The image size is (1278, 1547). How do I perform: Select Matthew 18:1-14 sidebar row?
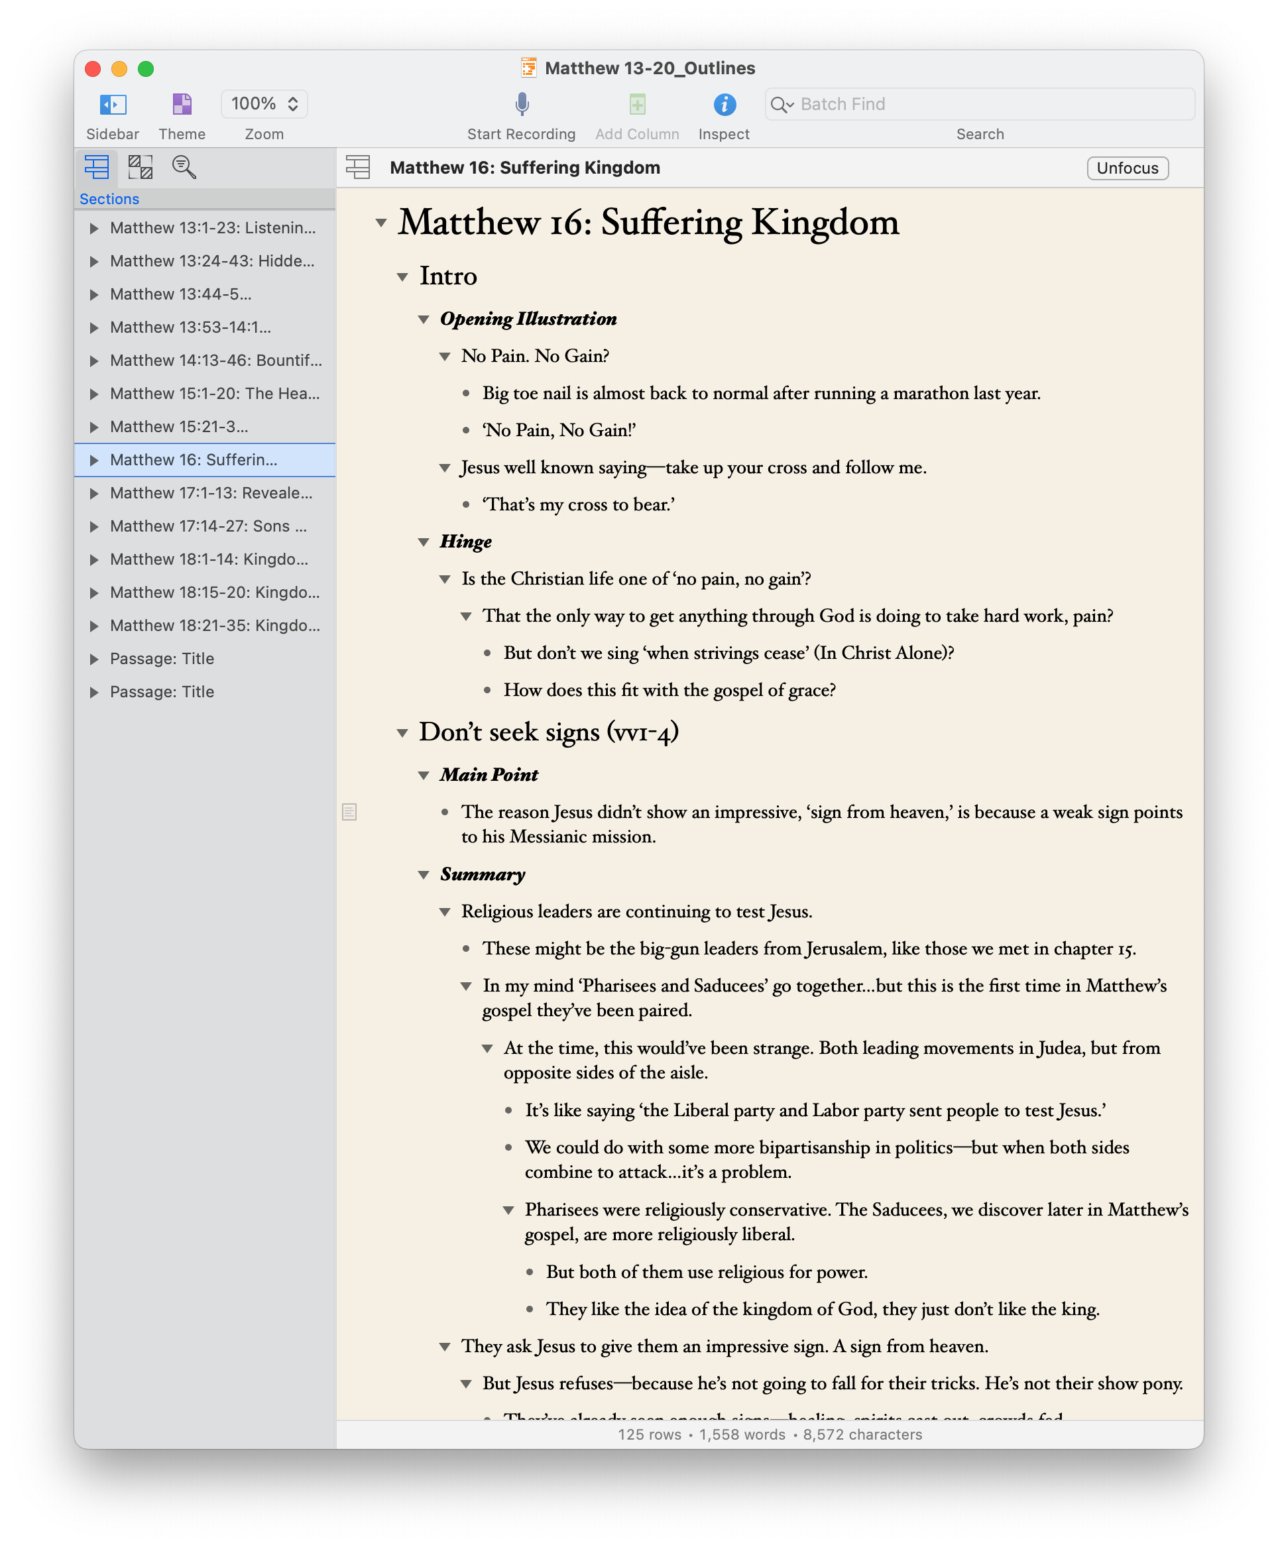point(205,559)
